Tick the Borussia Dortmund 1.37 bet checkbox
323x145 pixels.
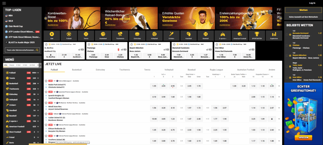pos(287,35)
